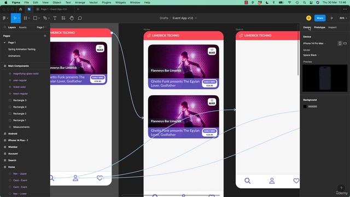
Task: Open zoom level dropdown
Action: pyautogui.click(x=343, y=18)
